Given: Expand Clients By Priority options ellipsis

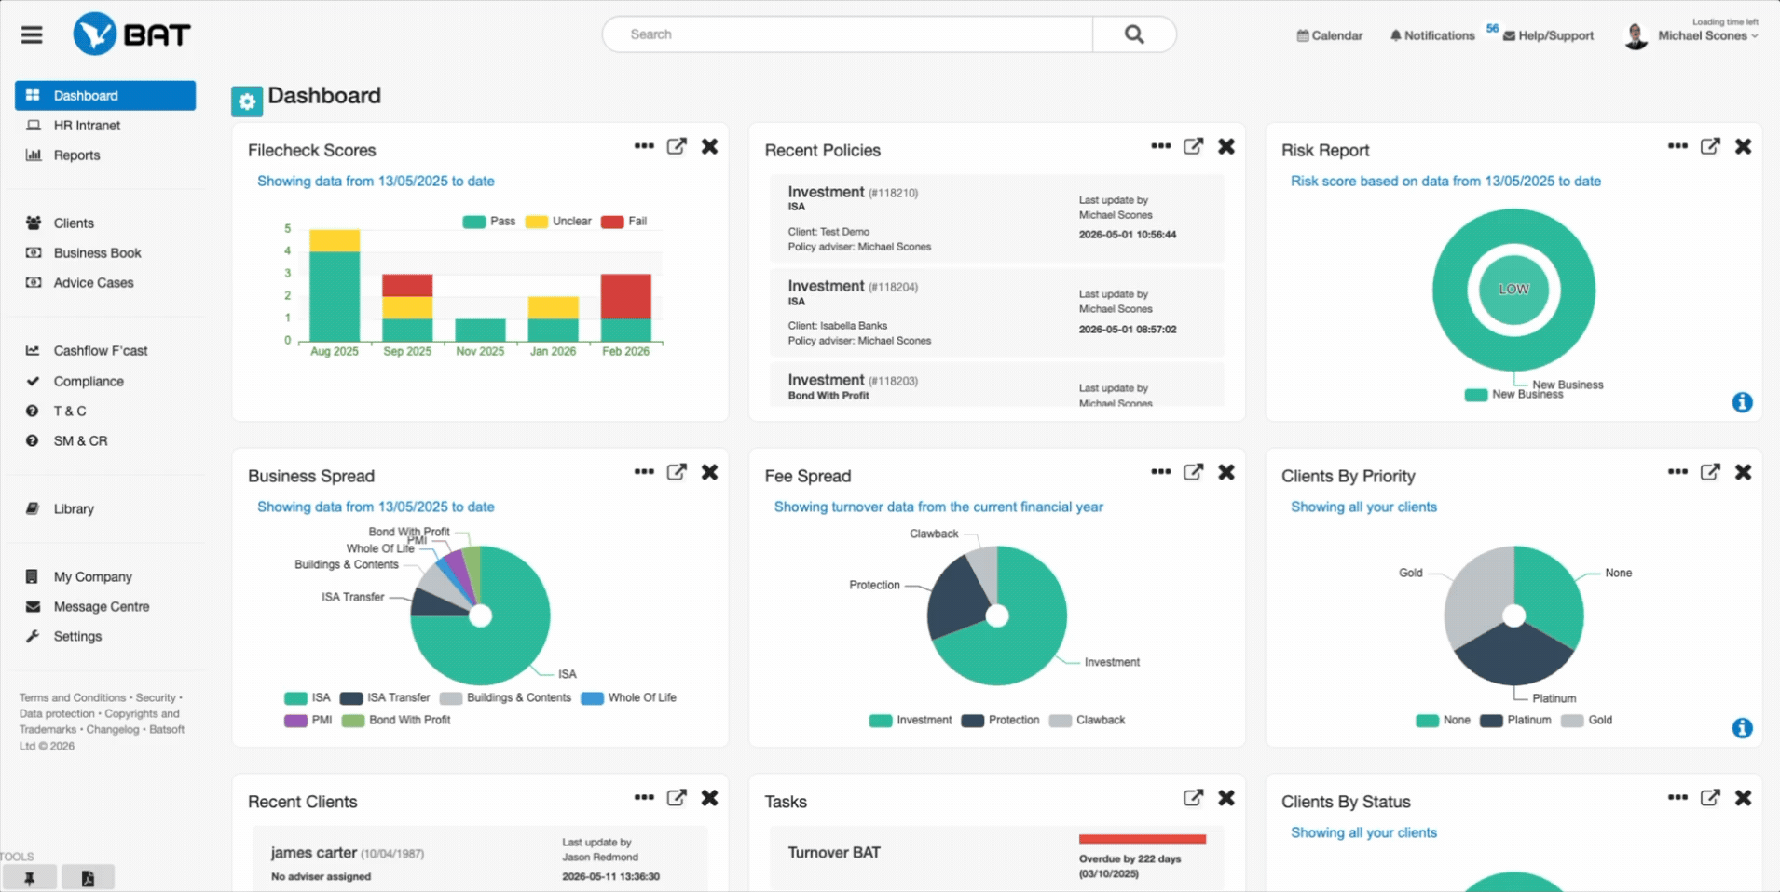Looking at the screenshot, I should point(1677,472).
